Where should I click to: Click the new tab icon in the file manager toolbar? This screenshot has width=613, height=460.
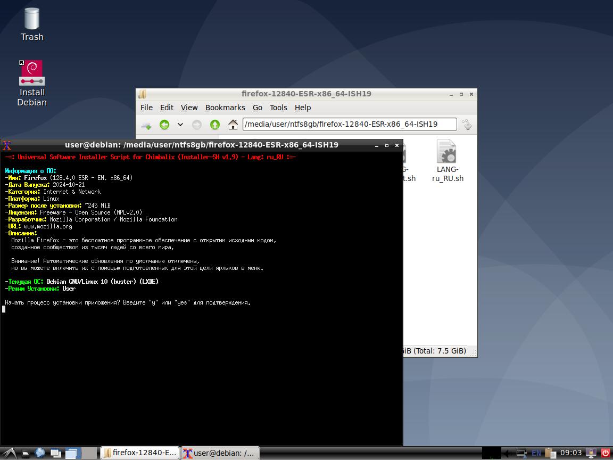[x=147, y=125]
